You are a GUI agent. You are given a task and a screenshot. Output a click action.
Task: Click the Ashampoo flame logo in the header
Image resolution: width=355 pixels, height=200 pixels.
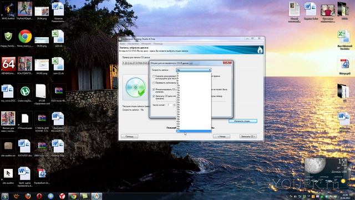(x=260, y=50)
